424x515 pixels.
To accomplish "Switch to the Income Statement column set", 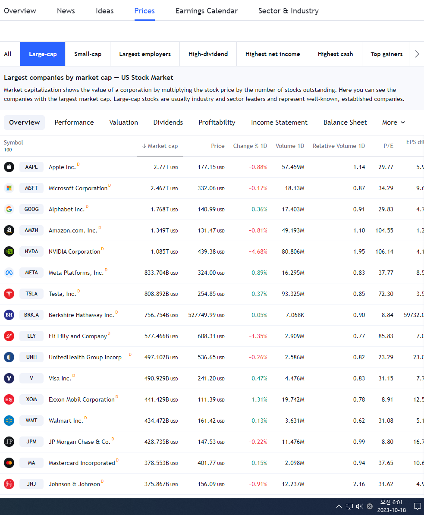I will click(x=279, y=122).
